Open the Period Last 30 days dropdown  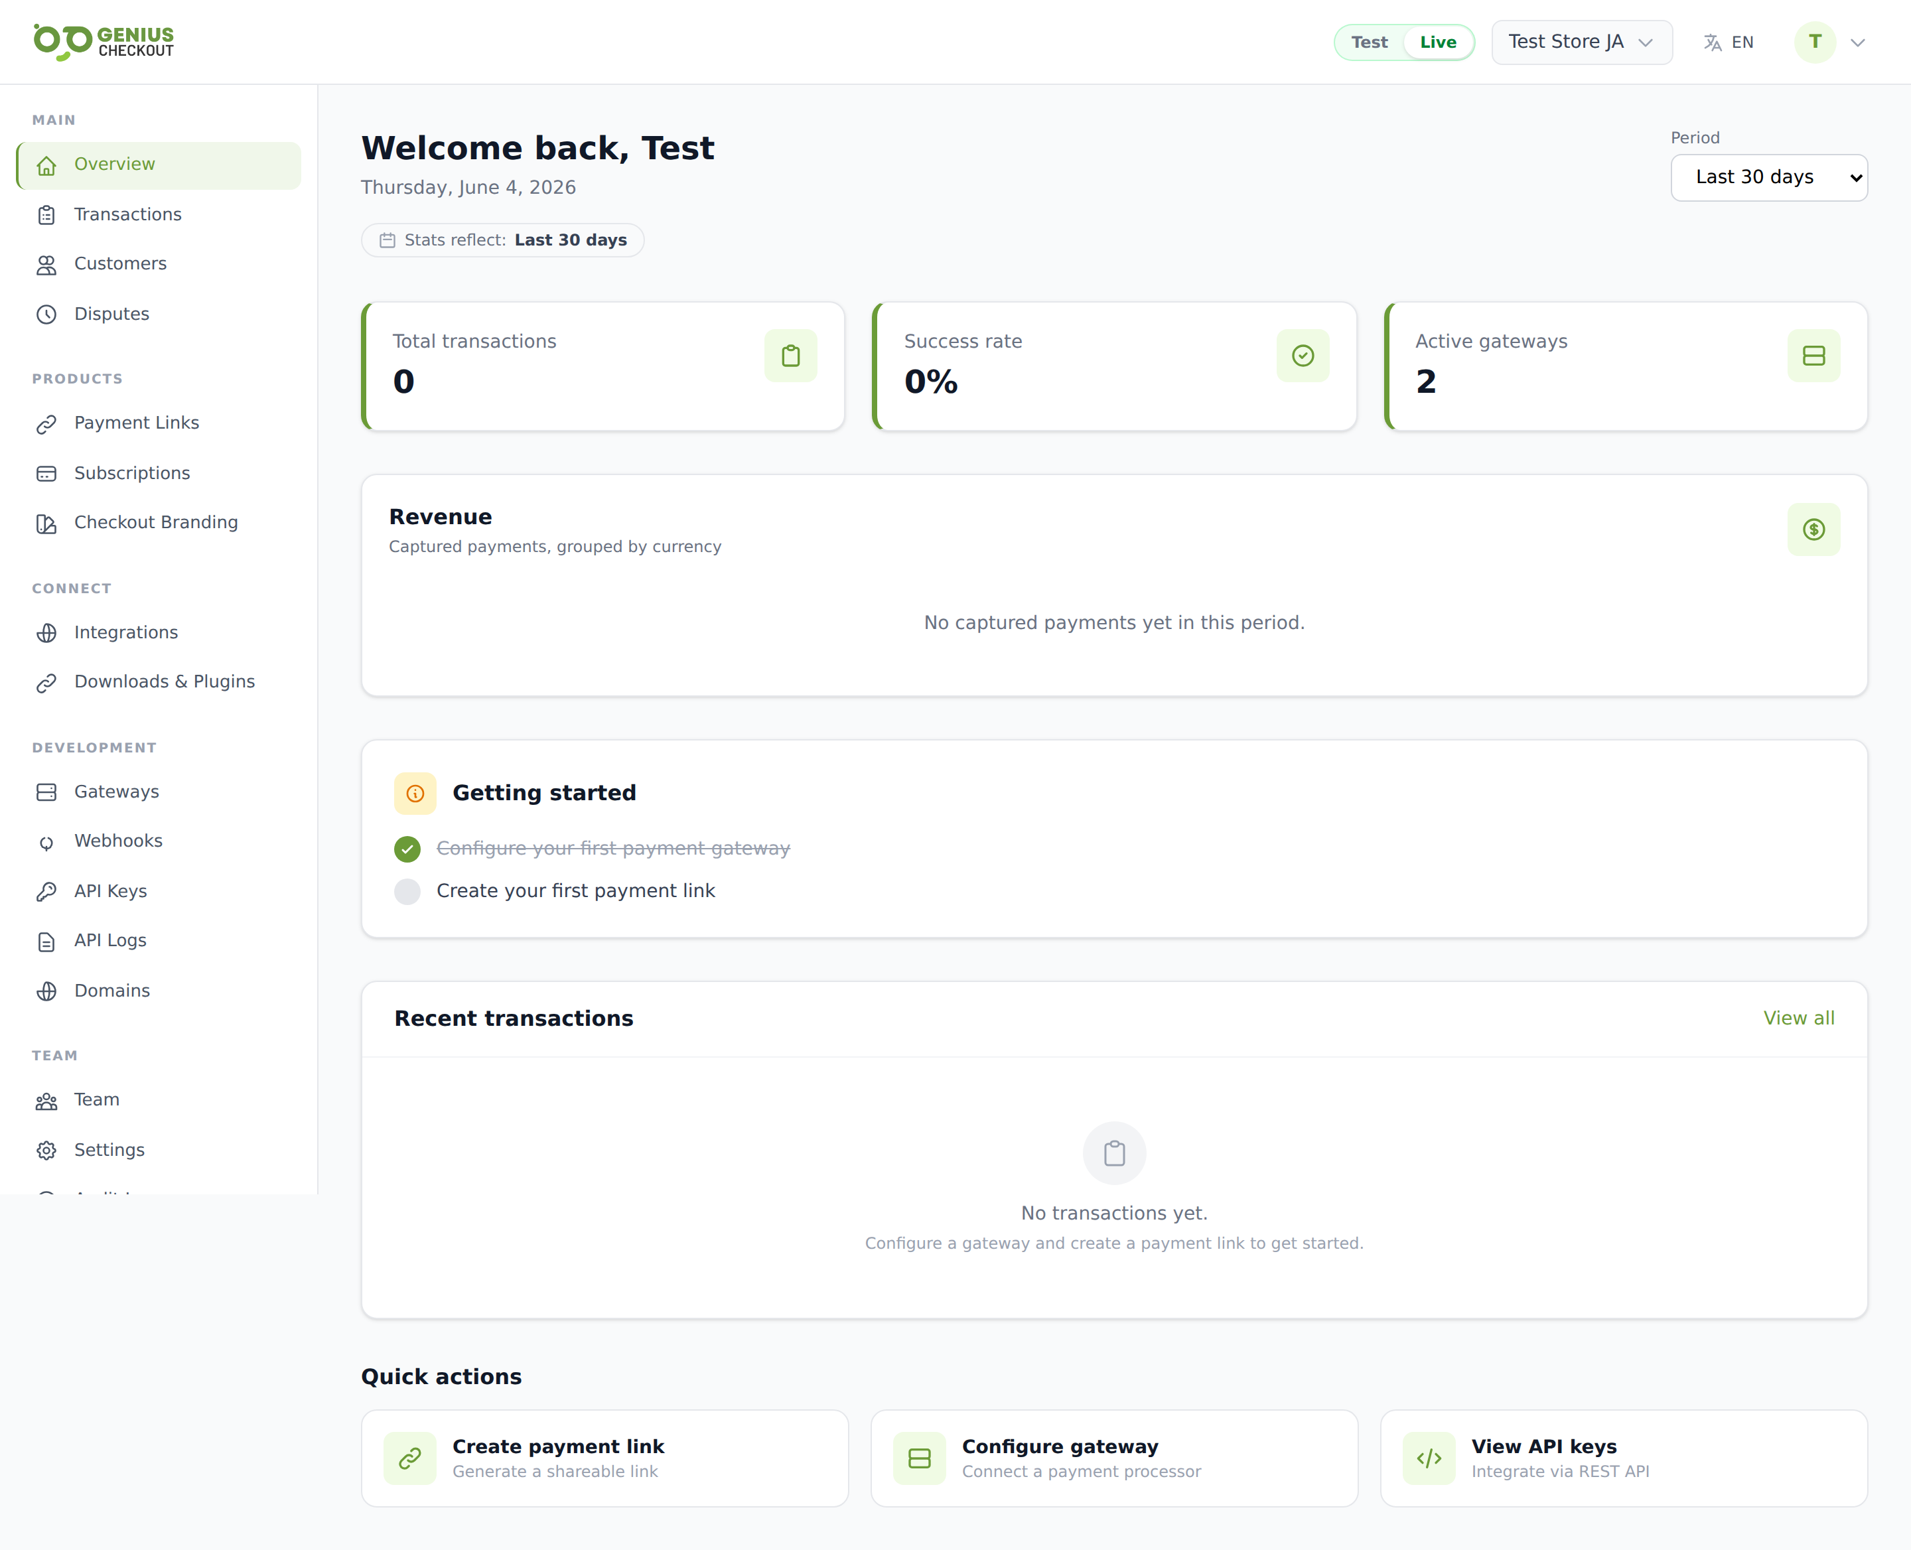point(1768,178)
